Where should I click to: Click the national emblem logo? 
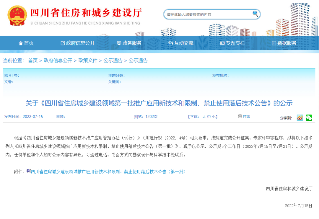coord(17,15)
